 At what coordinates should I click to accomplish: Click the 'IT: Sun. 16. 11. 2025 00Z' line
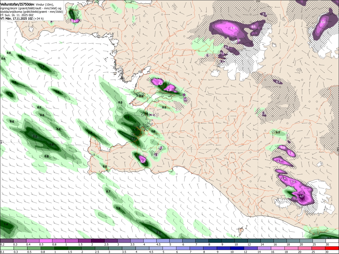(17, 15)
